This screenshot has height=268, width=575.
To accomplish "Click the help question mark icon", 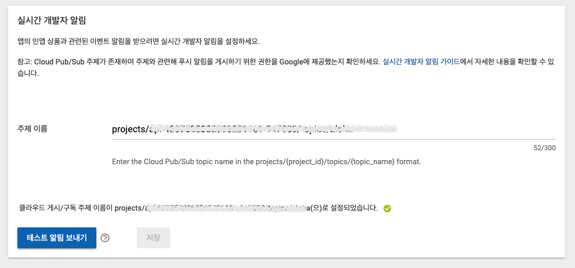I will [x=105, y=238].
